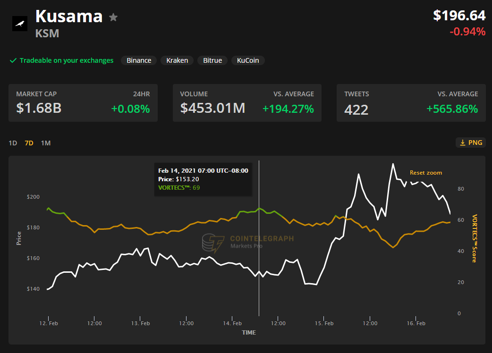Image resolution: width=492 pixels, height=353 pixels.
Task: Toggle the favorite star next to Kusama
Action: pyautogui.click(x=113, y=17)
